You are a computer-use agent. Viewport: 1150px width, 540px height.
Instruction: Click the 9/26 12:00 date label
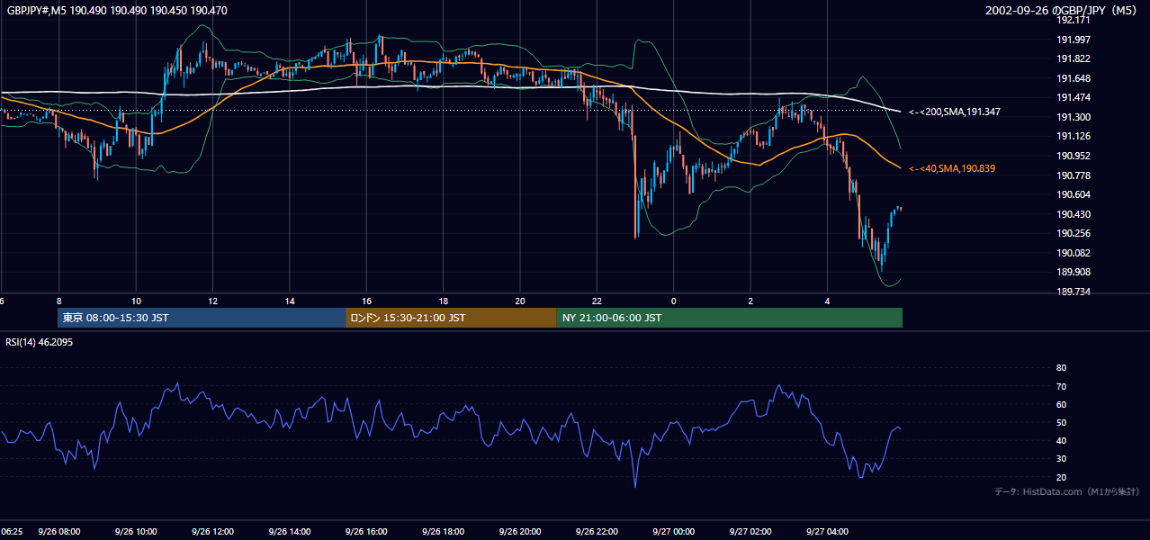213,532
